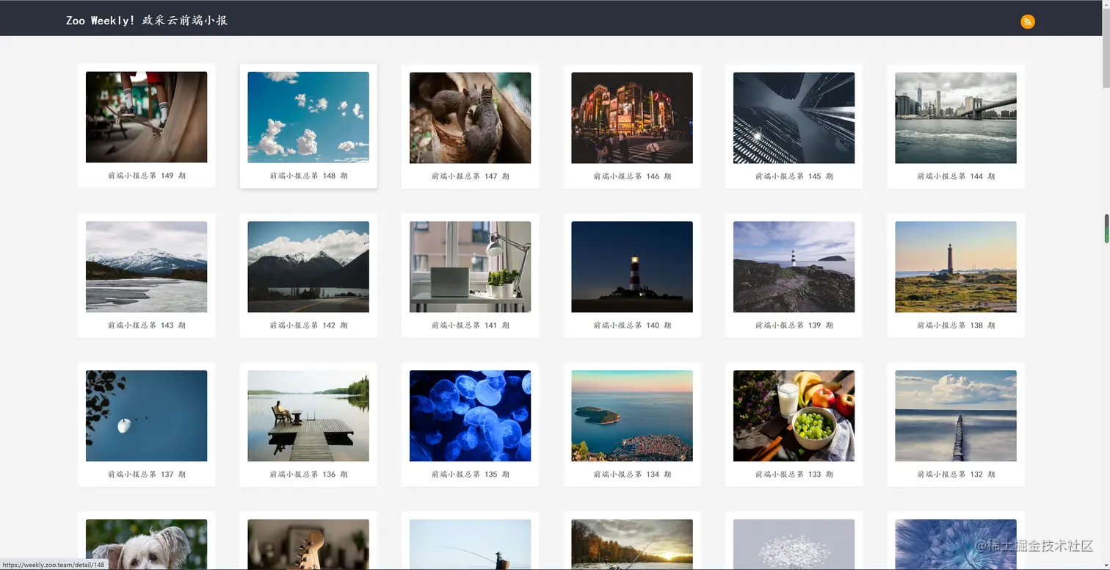Open the neon city night thumbnail, issue 146
Image resolution: width=1110 pixels, height=570 pixels.
(632, 118)
